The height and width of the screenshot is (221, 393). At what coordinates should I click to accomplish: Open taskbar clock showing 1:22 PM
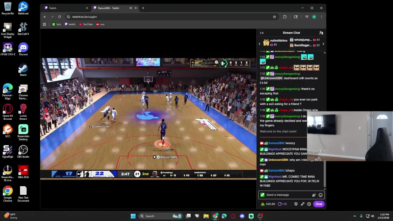[x=384, y=216]
